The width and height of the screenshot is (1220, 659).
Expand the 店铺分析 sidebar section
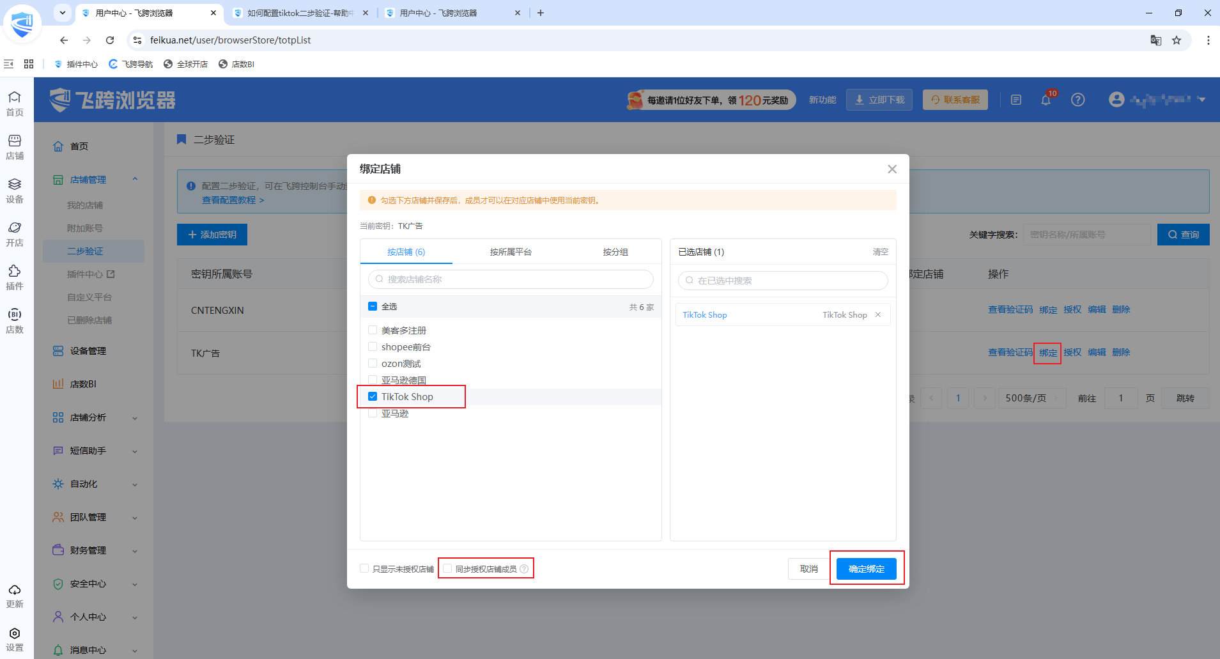[135, 418]
